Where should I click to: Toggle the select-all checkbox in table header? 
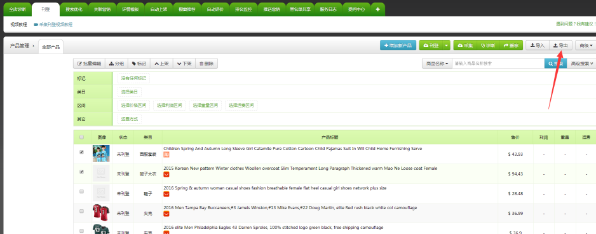point(82,137)
